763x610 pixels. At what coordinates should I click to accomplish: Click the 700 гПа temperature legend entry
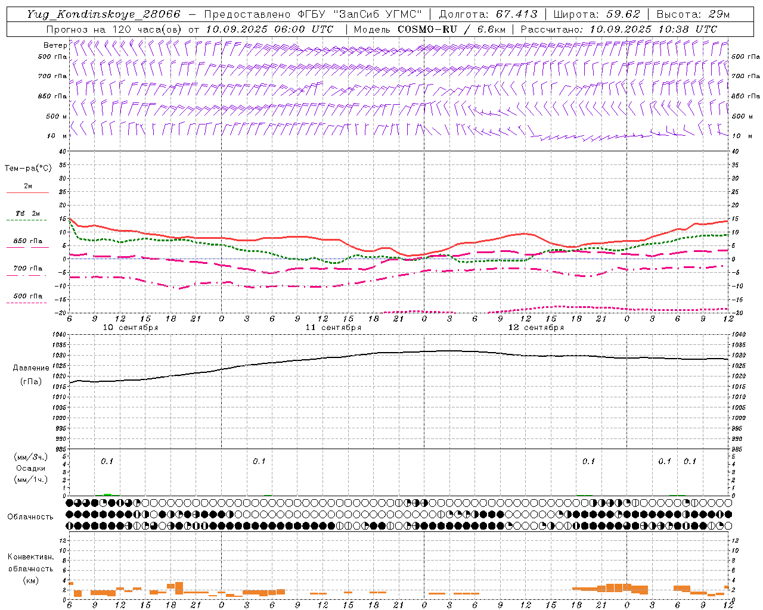pos(28,269)
